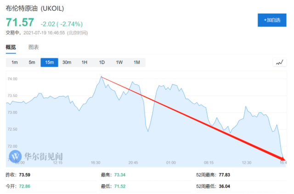Screen dimensions: 294x194
Task: Open the 图表 tab
Action: coord(34,47)
